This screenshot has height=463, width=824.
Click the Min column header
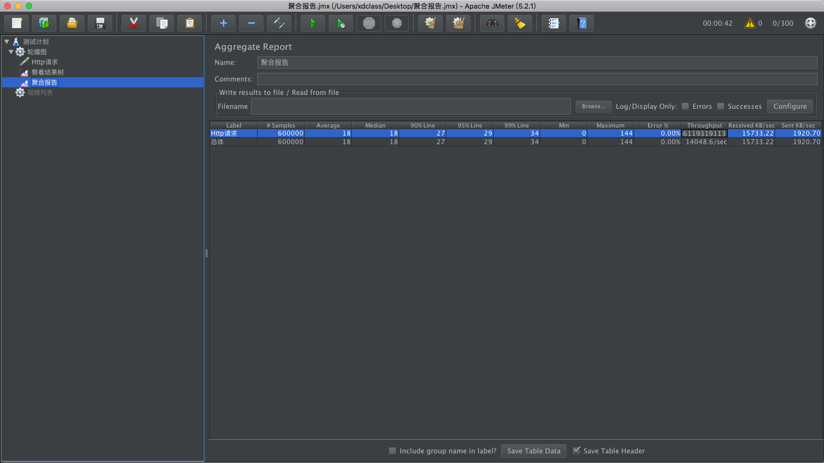tap(563, 125)
